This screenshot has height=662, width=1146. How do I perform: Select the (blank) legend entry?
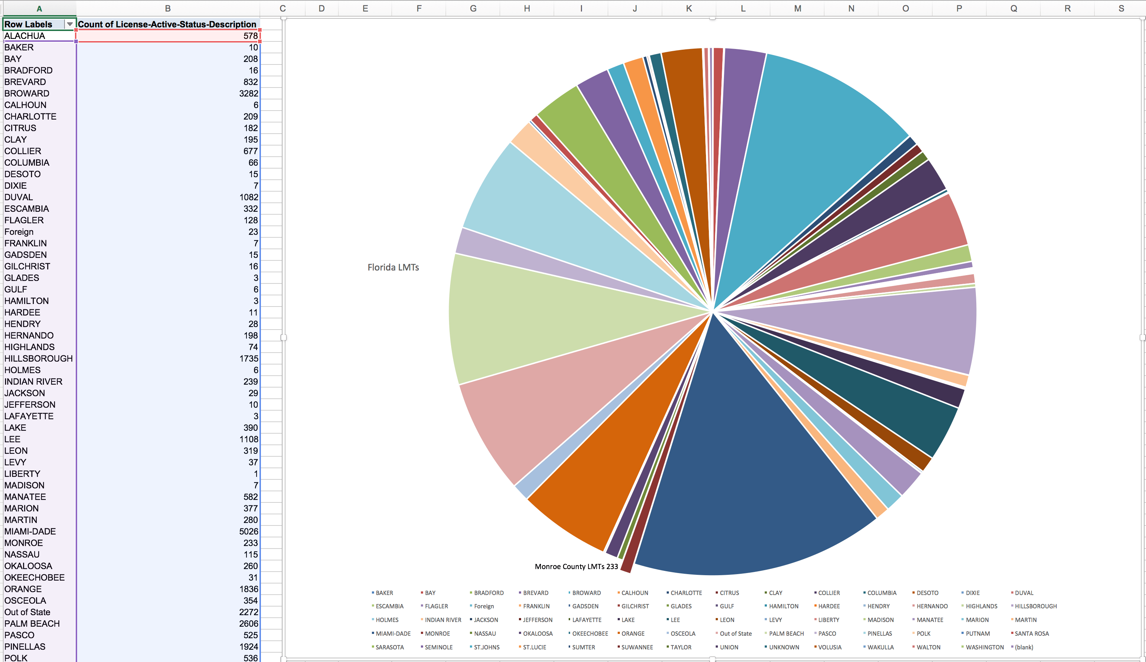(1024, 647)
